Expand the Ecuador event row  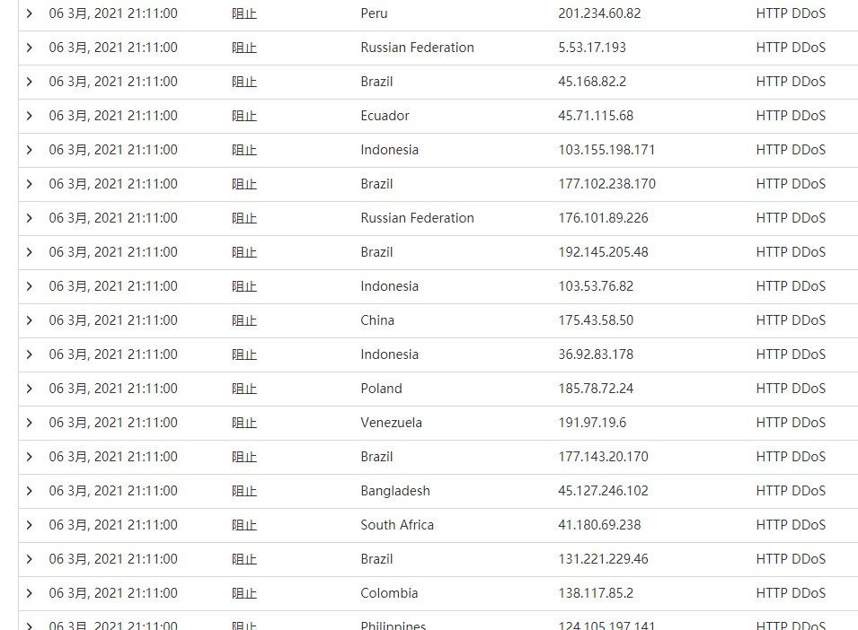[x=29, y=116]
